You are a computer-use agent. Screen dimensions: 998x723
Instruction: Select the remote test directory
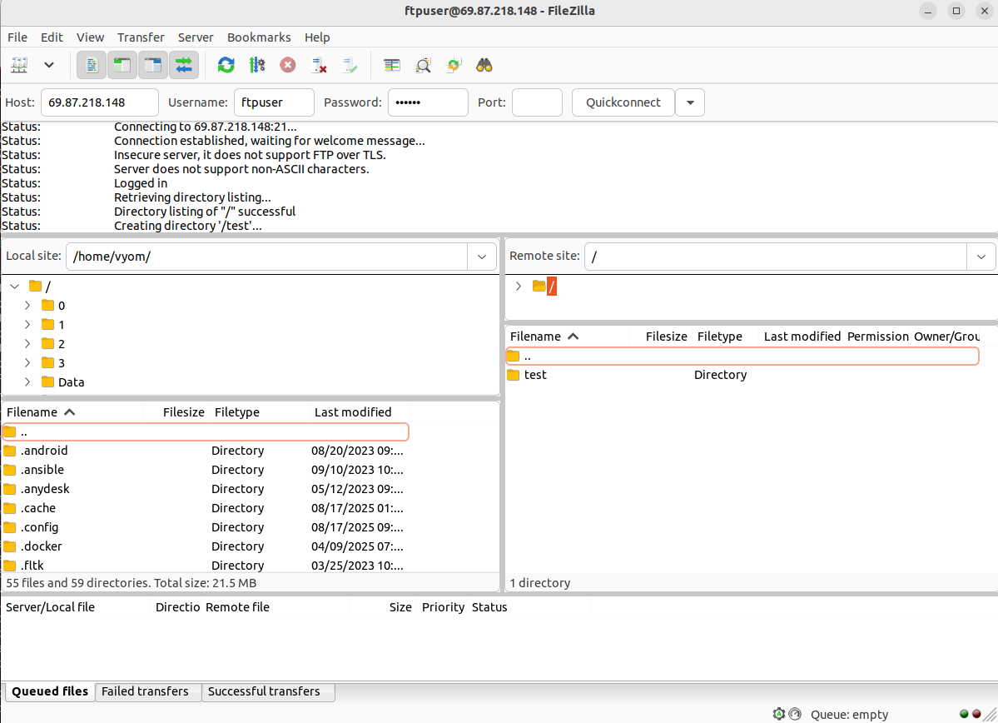tap(535, 375)
